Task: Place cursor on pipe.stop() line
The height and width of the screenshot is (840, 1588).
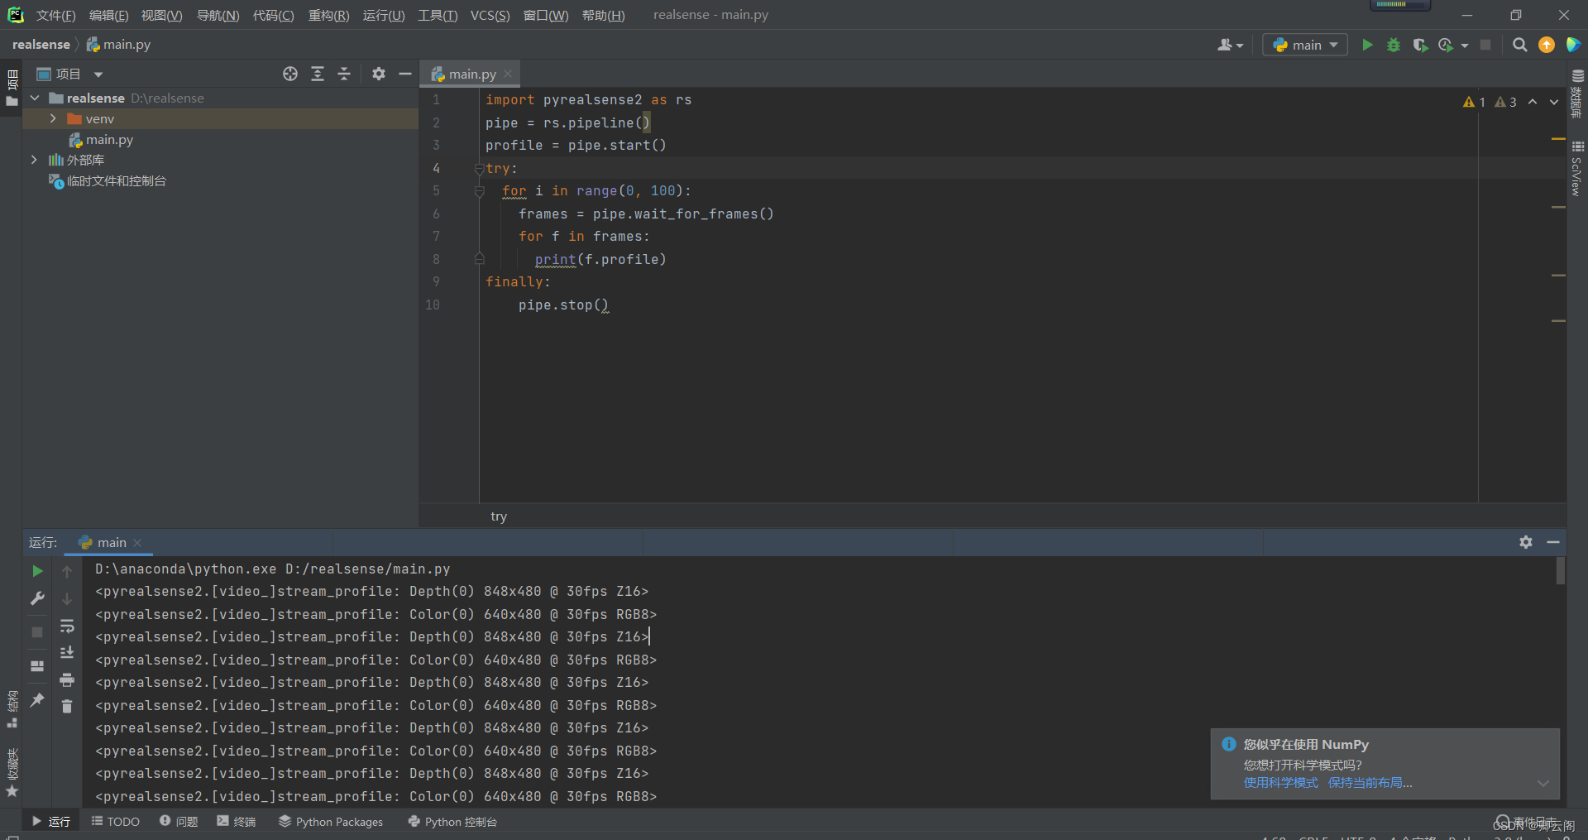Action: coord(563,305)
